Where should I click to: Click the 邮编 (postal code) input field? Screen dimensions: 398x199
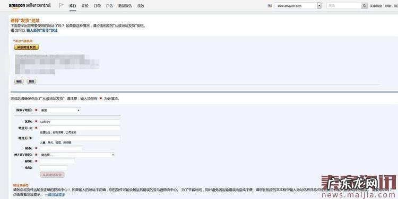pos(57,161)
